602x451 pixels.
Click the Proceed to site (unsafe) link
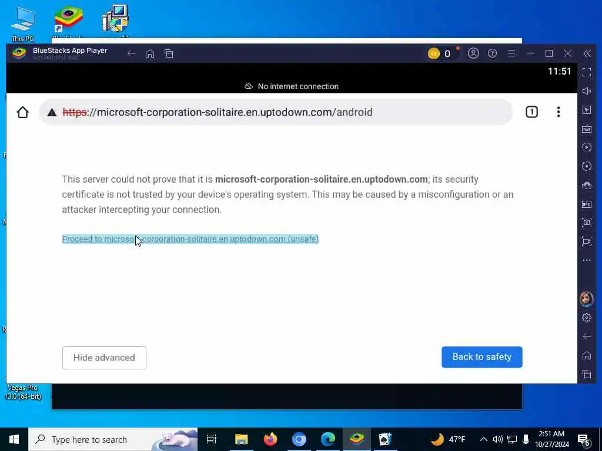point(190,239)
